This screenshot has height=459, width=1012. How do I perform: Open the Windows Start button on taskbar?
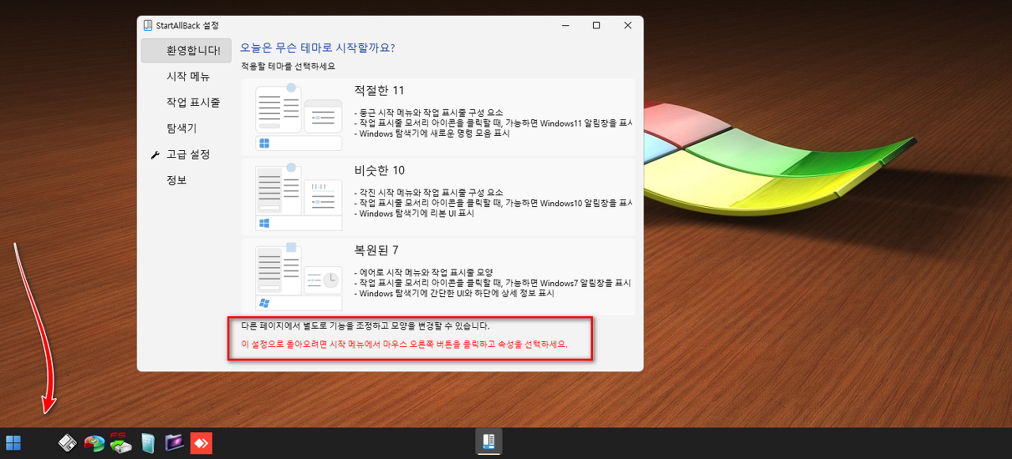pyautogui.click(x=13, y=442)
